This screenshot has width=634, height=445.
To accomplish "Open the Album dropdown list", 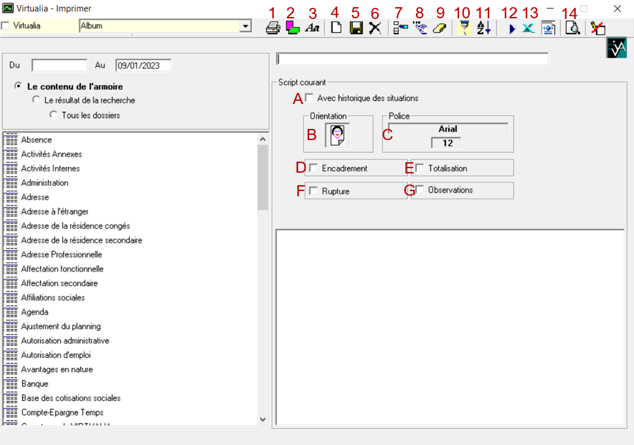I will coord(245,26).
